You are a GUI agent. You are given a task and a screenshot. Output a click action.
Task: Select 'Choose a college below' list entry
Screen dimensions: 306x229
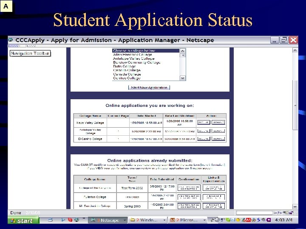click(x=146, y=50)
